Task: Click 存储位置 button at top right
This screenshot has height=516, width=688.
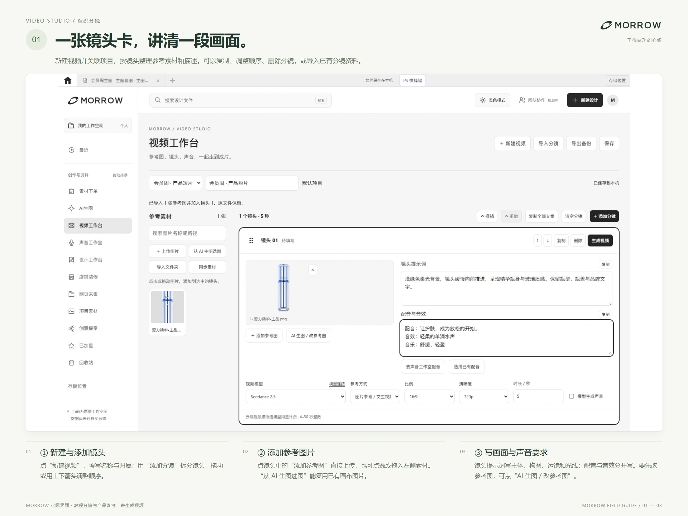Action: point(617,81)
